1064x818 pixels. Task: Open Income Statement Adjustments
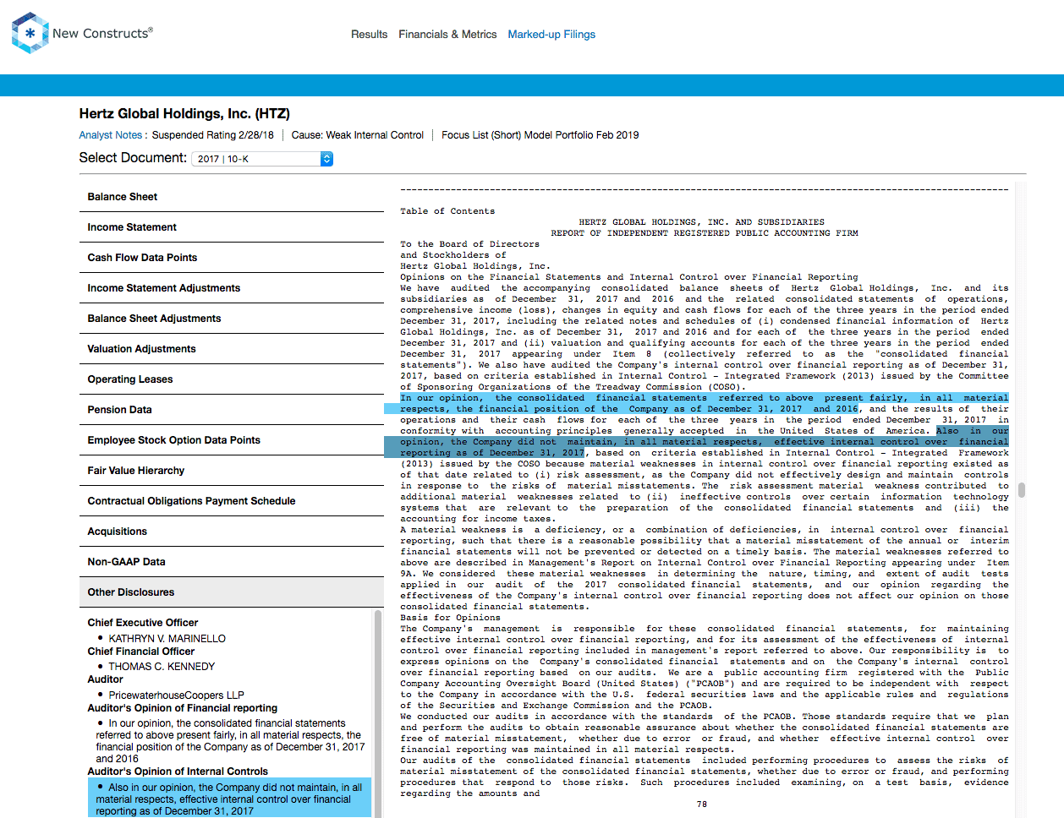(x=231, y=288)
